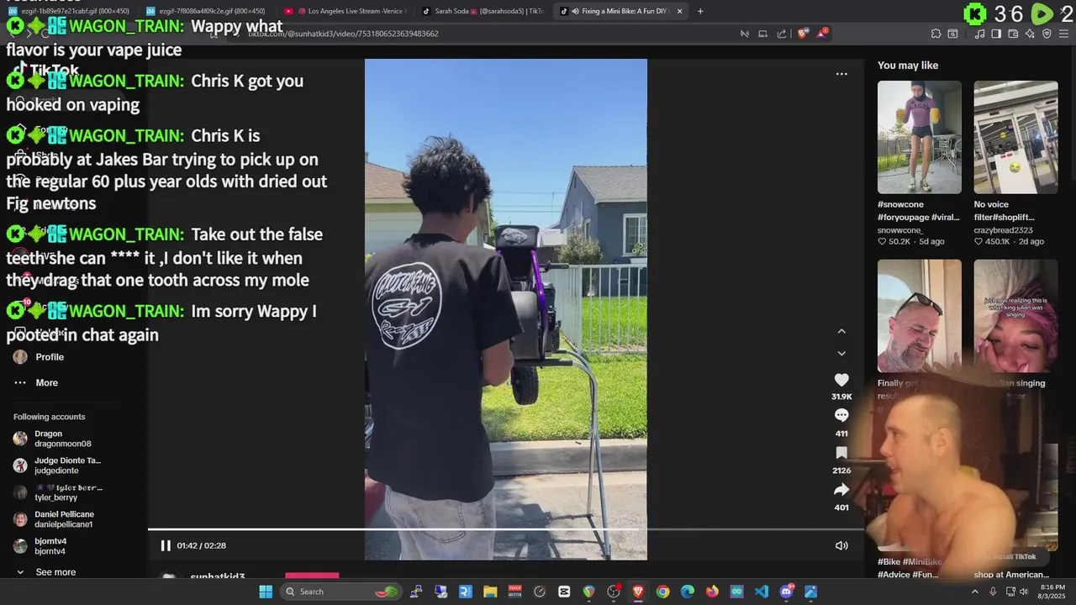Click the Brave Shields lion icon
Screen dimensions: 1076x605
click(x=802, y=34)
